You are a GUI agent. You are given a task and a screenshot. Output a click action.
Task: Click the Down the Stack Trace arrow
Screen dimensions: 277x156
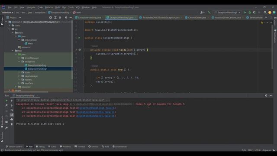tap(12, 105)
